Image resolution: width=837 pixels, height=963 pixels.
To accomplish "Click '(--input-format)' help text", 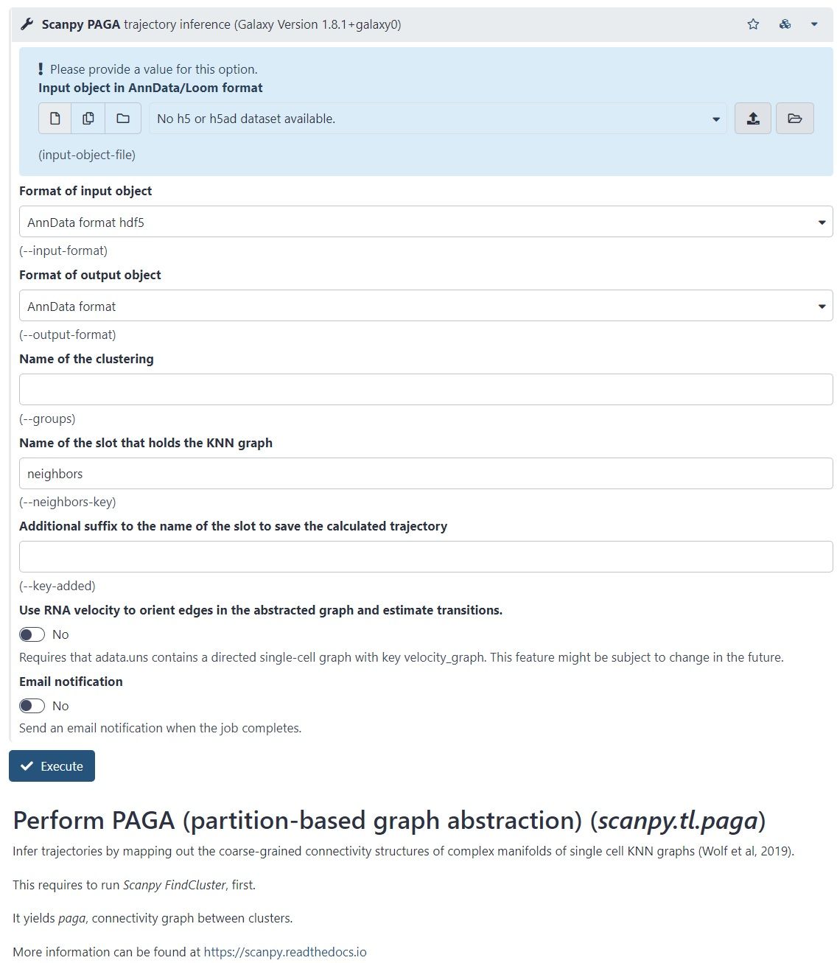I will point(63,251).
